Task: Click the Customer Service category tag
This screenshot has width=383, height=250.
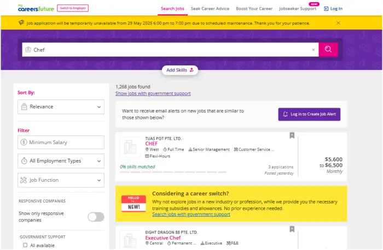Action: click(x=254, y=150)
